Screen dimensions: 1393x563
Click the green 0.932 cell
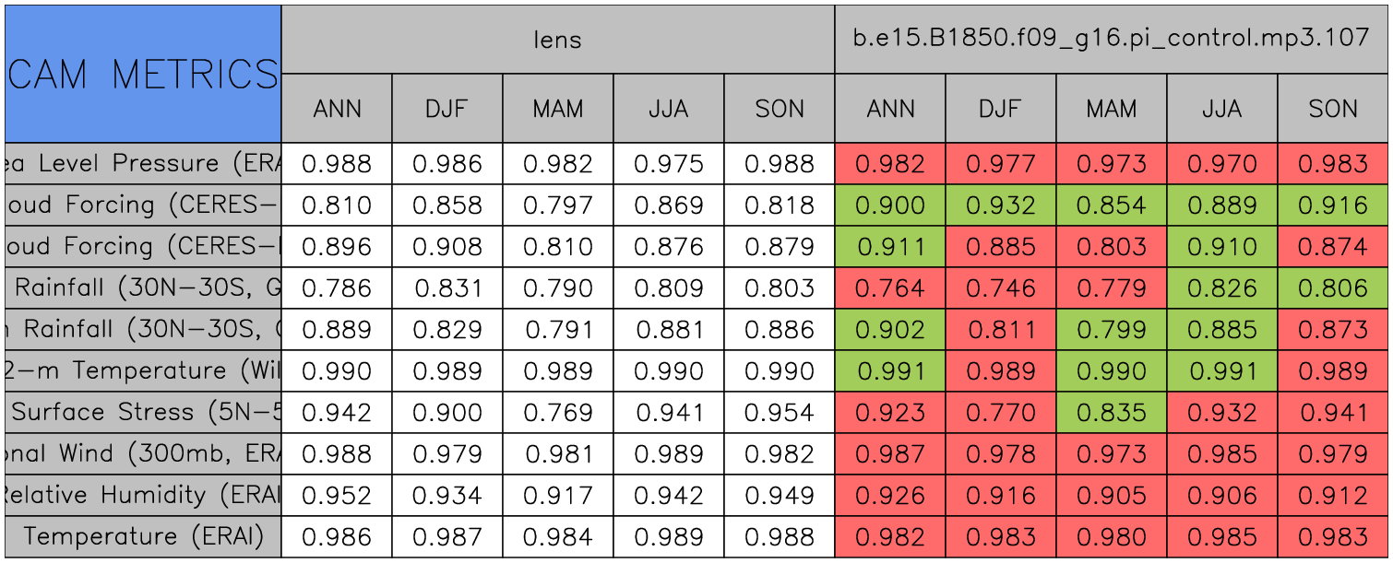click(1000, 205)
